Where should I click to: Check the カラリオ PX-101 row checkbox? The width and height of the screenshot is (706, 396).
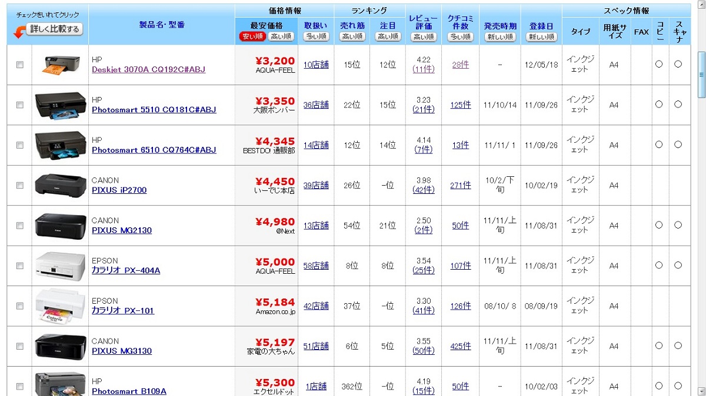[x=20, y=306]
